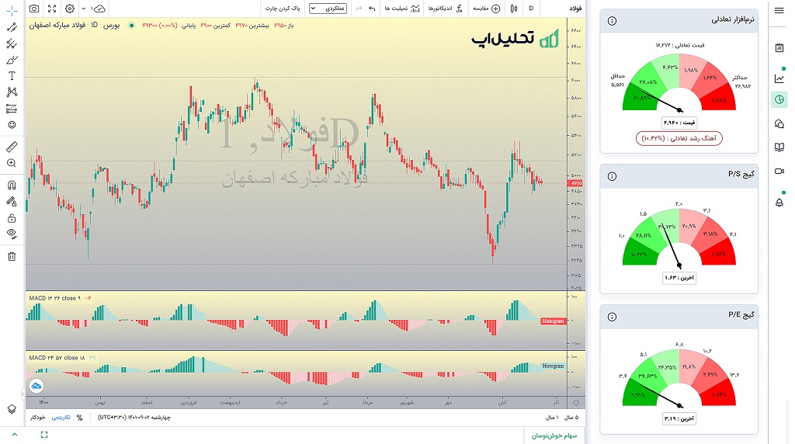
Task: Select the pie chart gauges sidebar tab
Action: click(779, 99)
